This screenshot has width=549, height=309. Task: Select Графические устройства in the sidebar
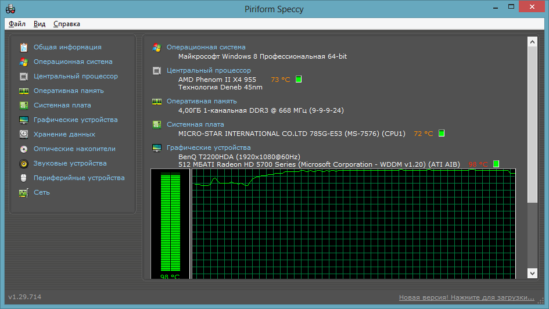[76, 120]
